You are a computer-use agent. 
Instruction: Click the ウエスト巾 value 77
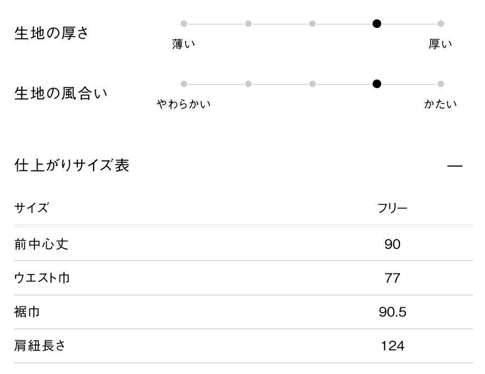coord(393,278)
